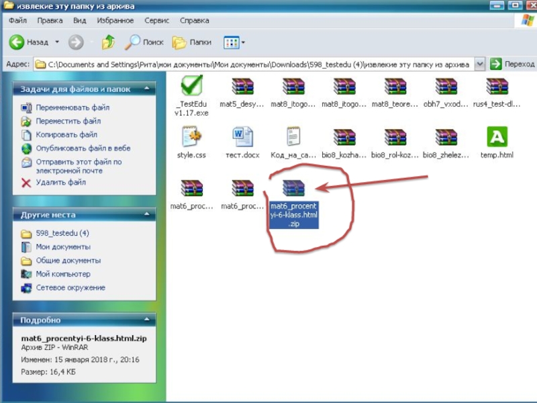Open the address bar dropdown arrow

click(x=480, y=64)
